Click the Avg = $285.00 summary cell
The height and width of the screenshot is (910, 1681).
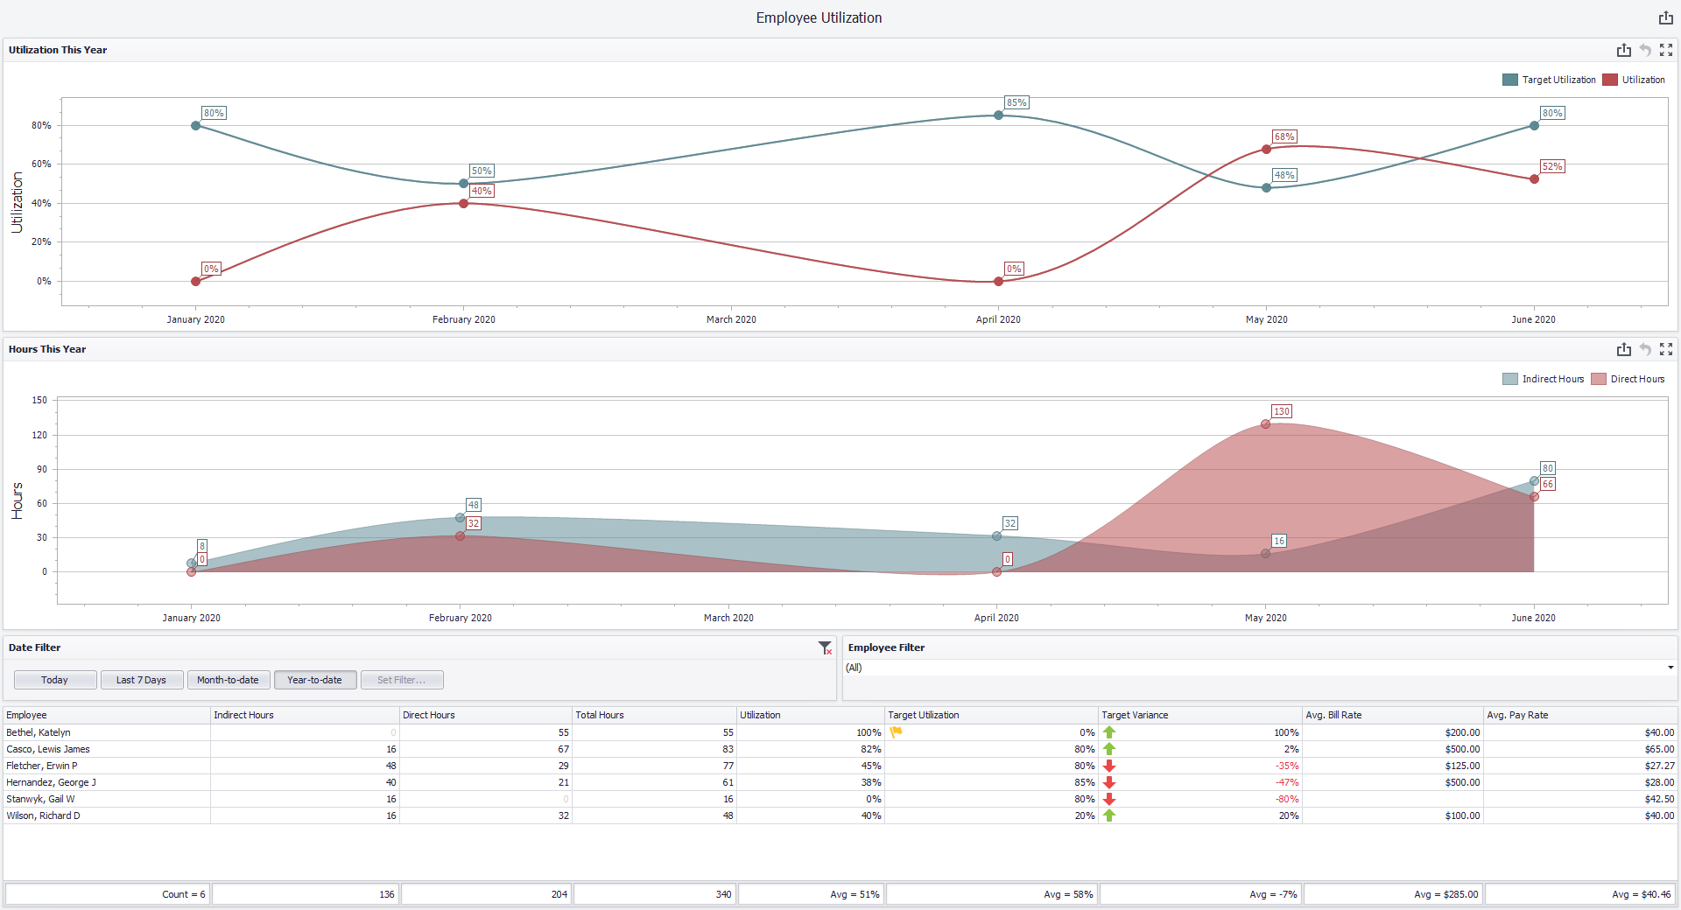tap(1393, 894)
